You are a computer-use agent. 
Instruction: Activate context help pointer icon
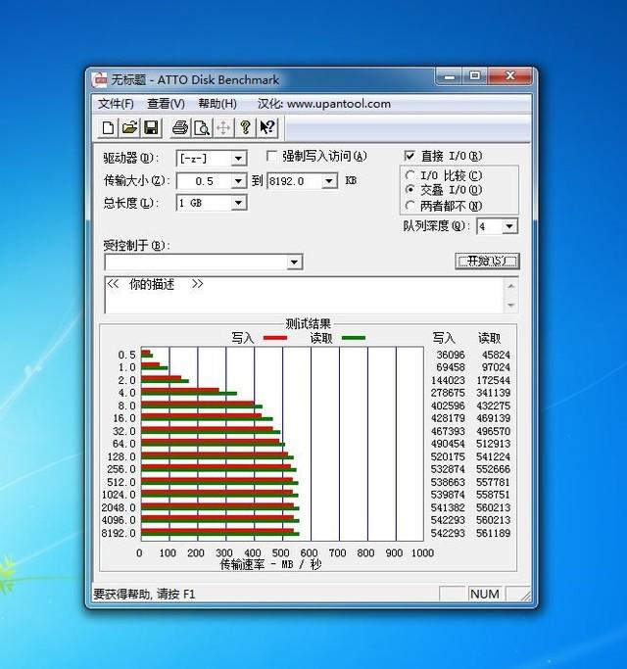click(x=267, y=127)
